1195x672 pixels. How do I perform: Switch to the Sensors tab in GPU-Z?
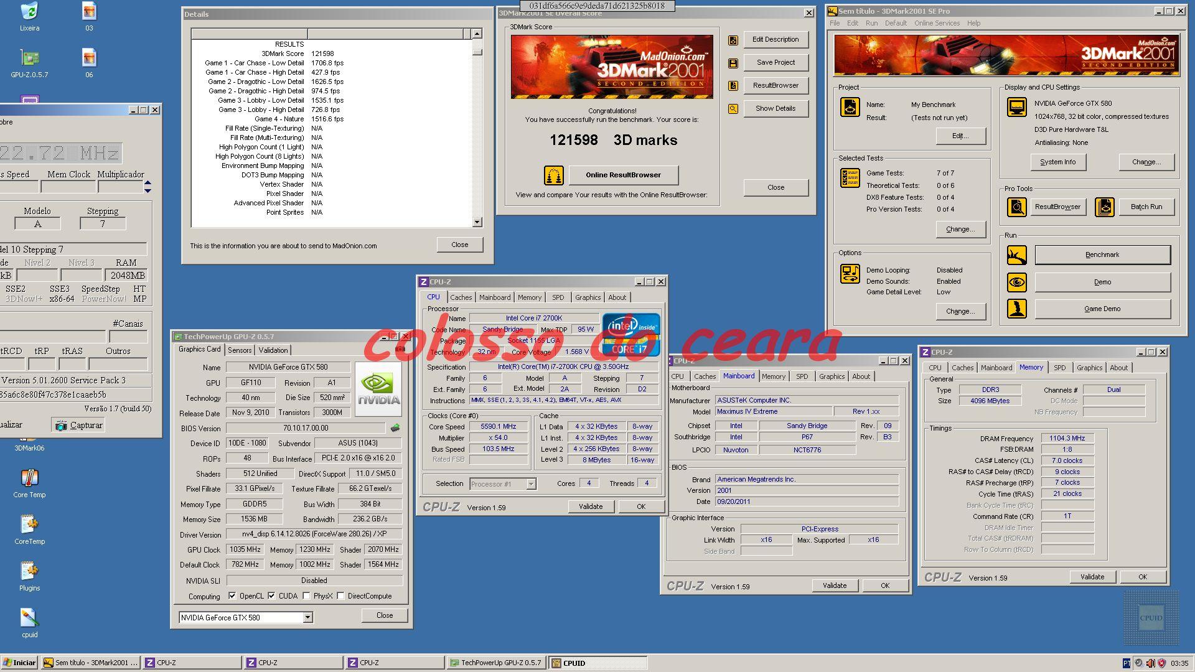pos(240,350)
